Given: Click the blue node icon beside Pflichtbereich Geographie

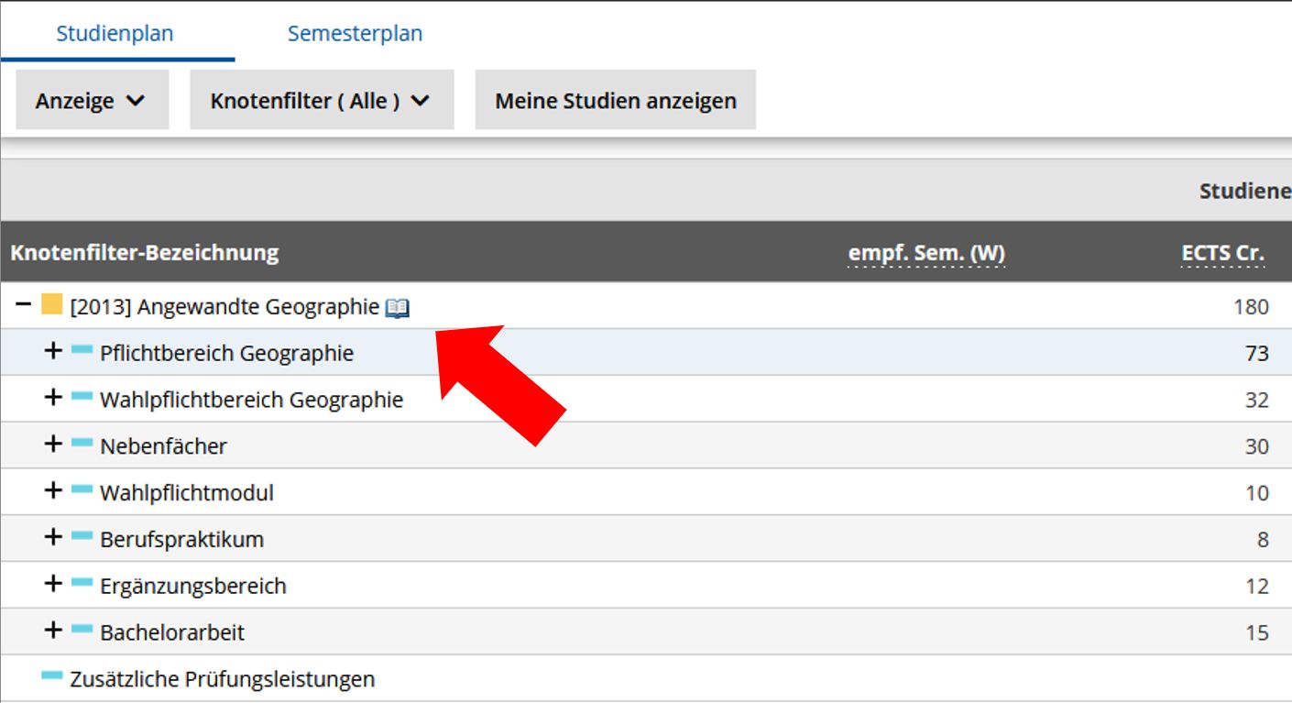Looking at the screenshot, I should click(82, 349).
